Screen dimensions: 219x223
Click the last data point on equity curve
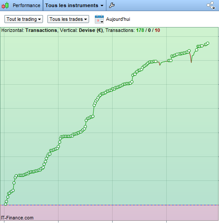pyautogui.click(x=207, y=43)
